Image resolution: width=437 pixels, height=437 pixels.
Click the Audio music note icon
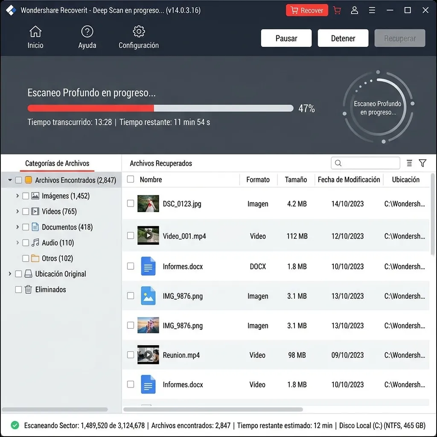coord(35,242)
